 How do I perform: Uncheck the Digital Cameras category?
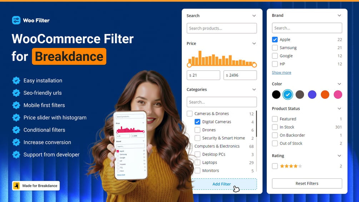(x=197, y=122)
